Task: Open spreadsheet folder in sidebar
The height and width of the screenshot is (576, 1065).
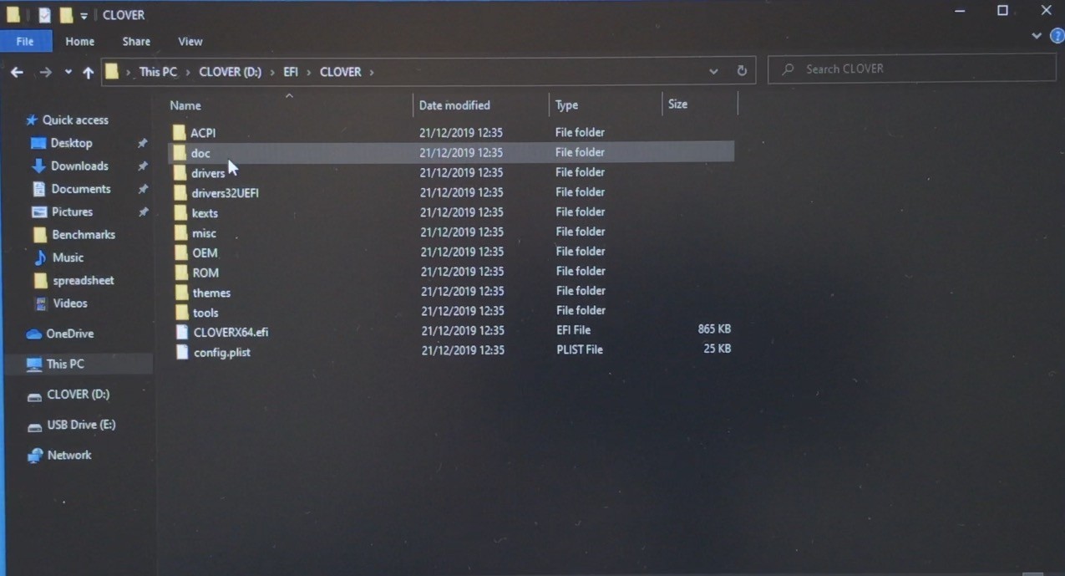Action: coord(83,281)
